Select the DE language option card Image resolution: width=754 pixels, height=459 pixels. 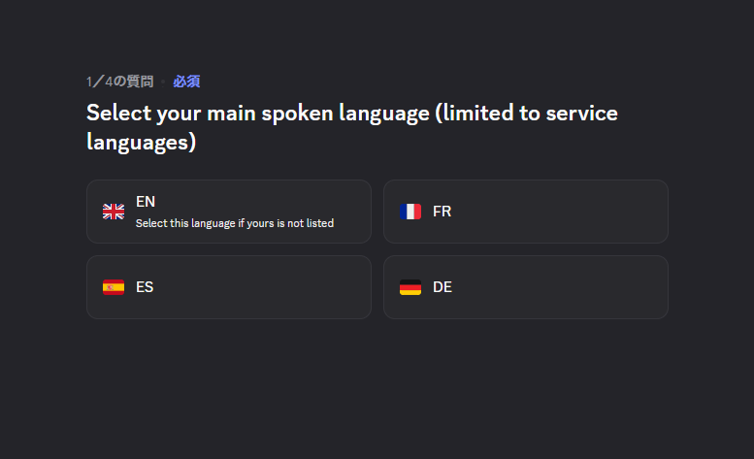click(526, 287)
